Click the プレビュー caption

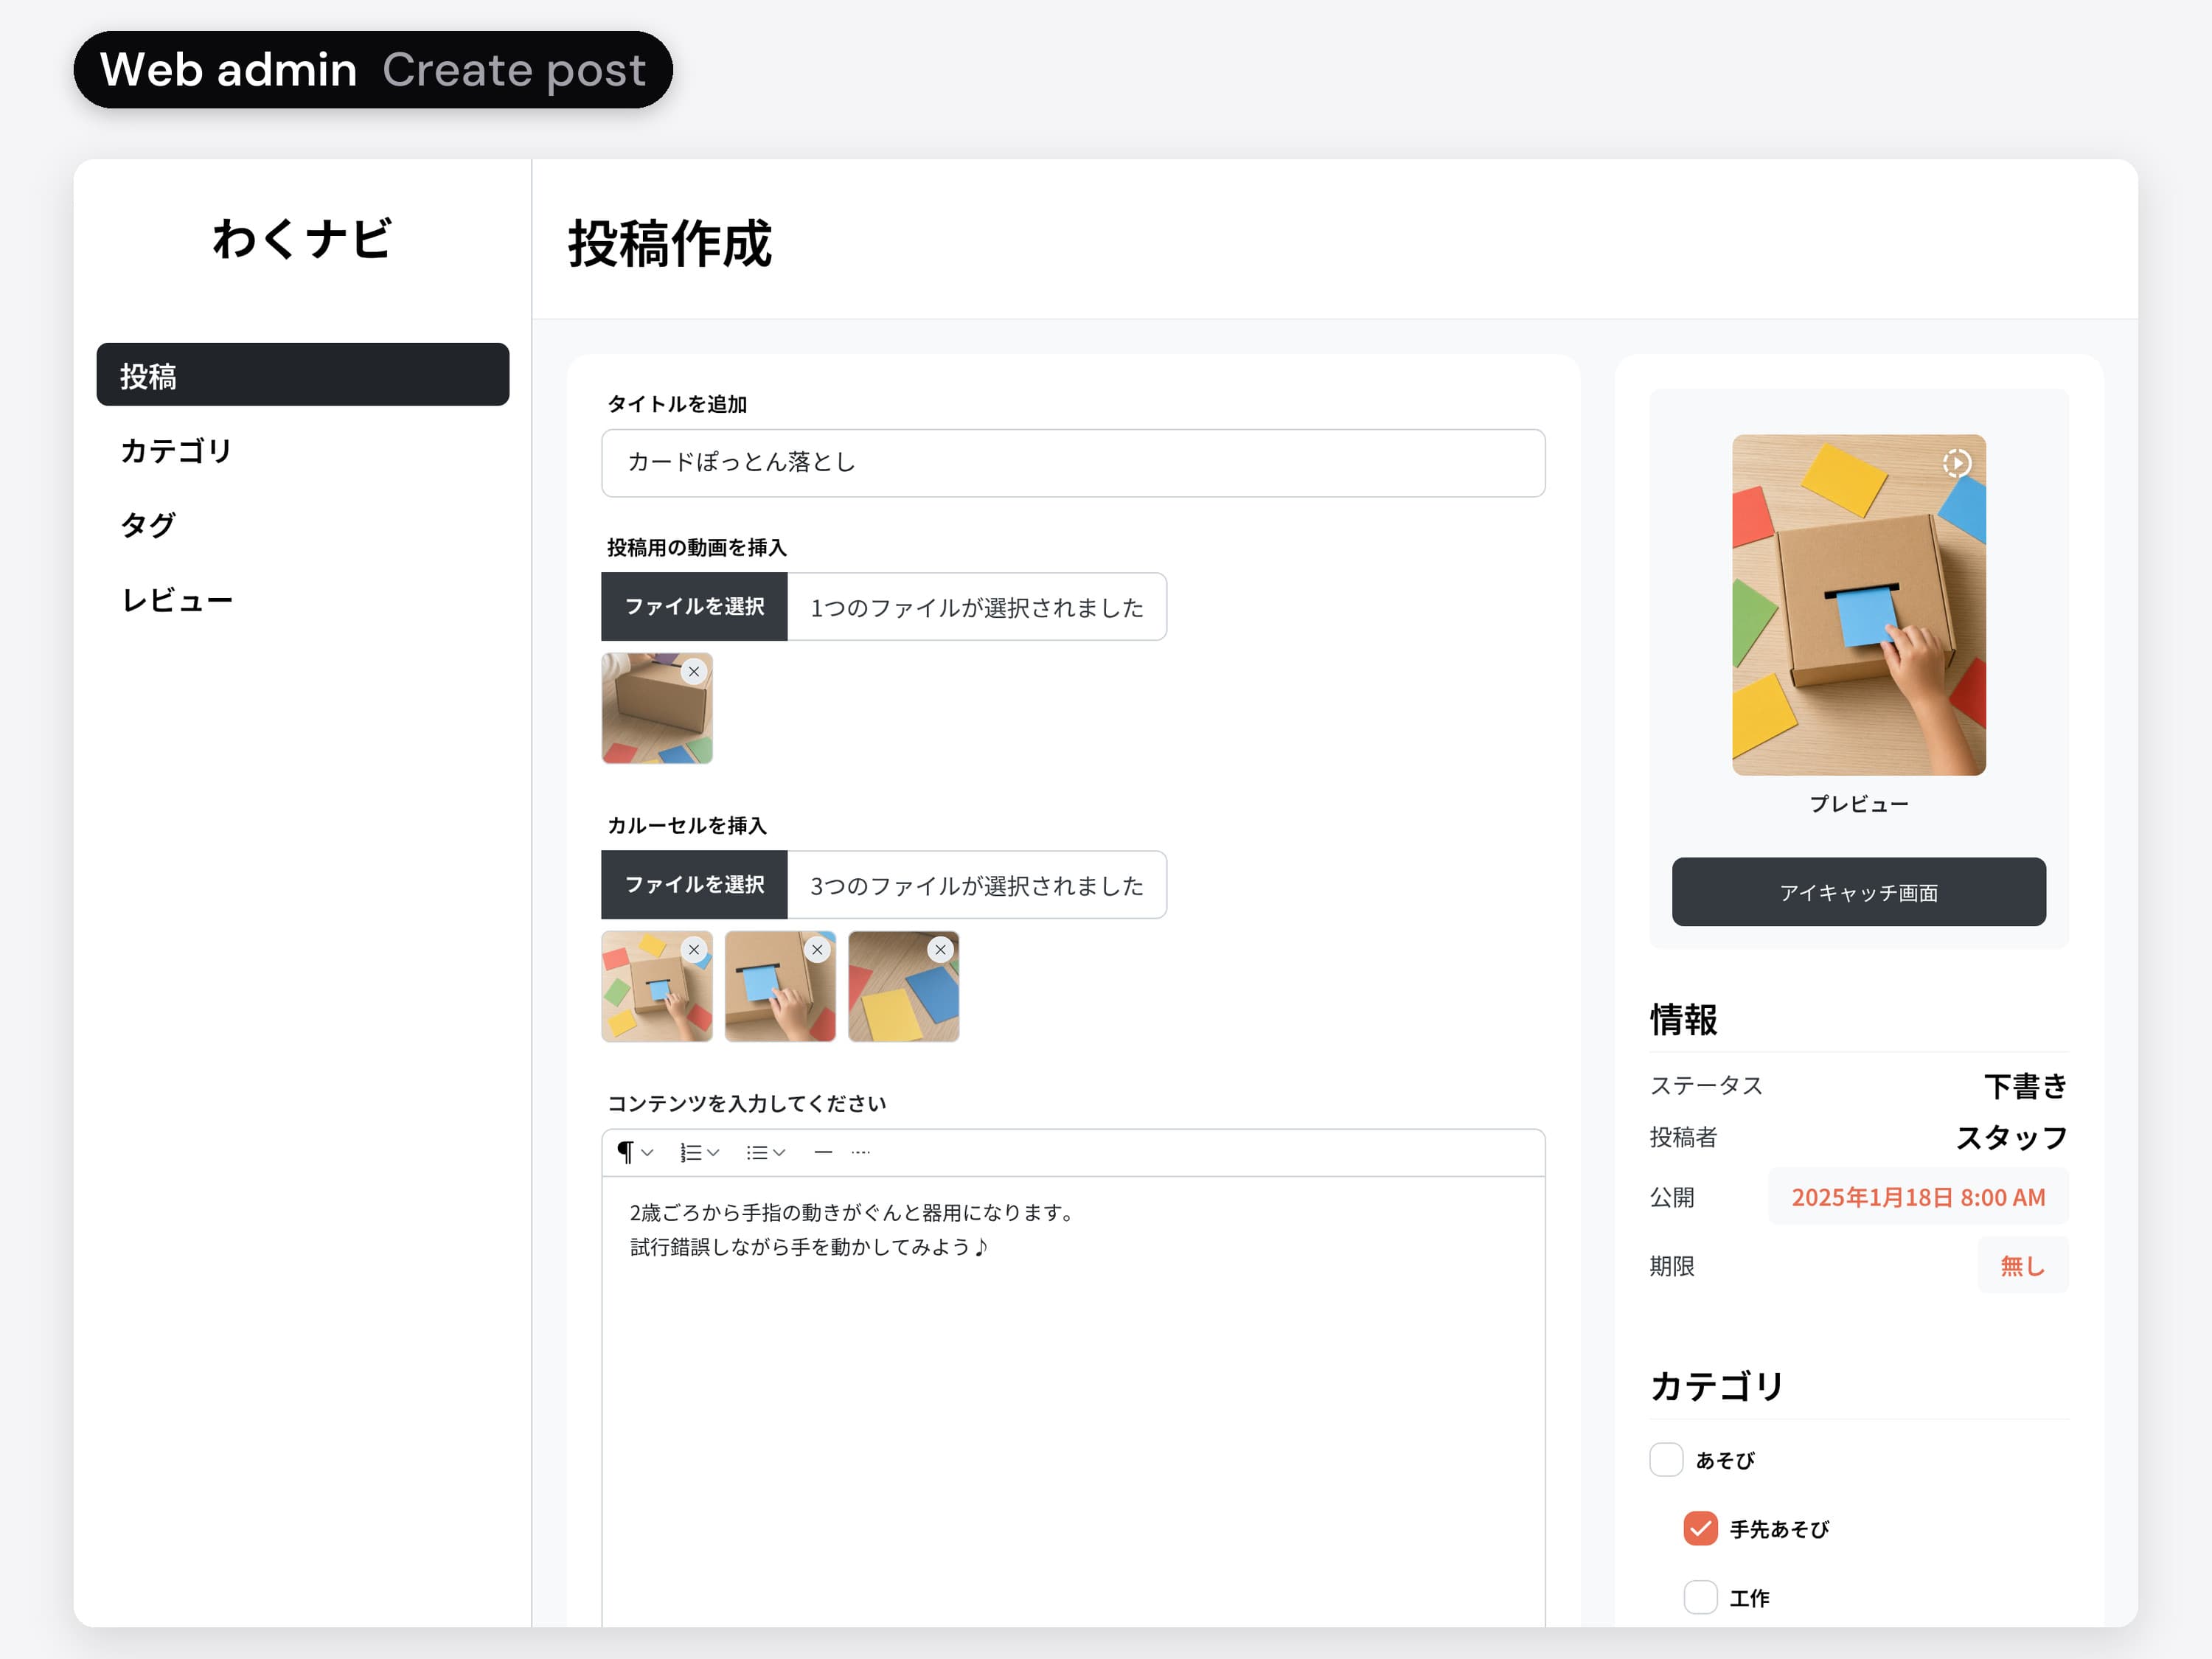[1859, 804]
